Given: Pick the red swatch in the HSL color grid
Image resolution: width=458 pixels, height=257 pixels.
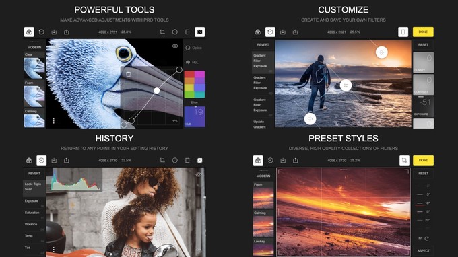Looking at the screenshot, I should (189, 74).
